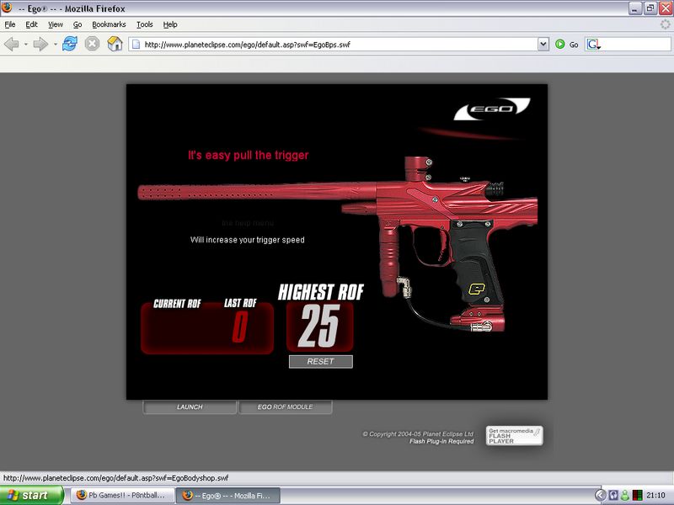Screen dimensions: 674x505
Task: Open Back history dropdown arrow
Action: 26,45
